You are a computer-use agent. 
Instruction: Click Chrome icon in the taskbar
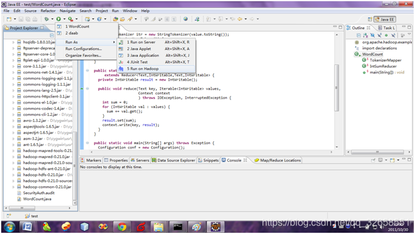[x=122, y=227]
